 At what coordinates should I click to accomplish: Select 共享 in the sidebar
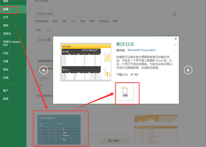coord(6,62)
